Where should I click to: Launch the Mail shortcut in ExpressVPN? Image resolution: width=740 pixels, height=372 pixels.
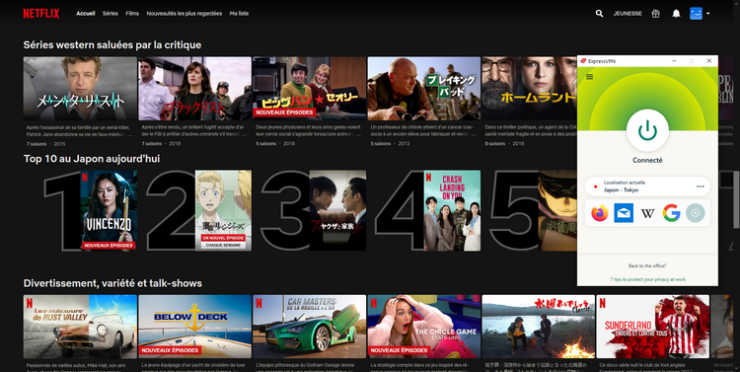(624, 213)
